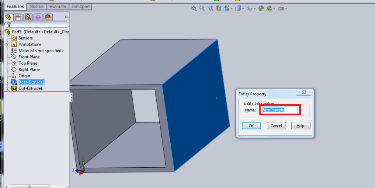The image size is (375, 188).
Task: Click the Zoom to Fit magnifier icon
Action: [194, 9]
